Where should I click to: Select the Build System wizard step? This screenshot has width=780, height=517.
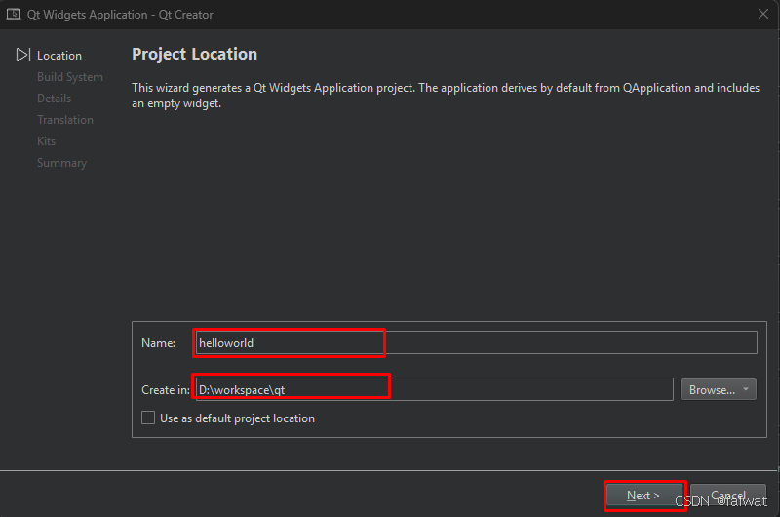coord(70,77)
